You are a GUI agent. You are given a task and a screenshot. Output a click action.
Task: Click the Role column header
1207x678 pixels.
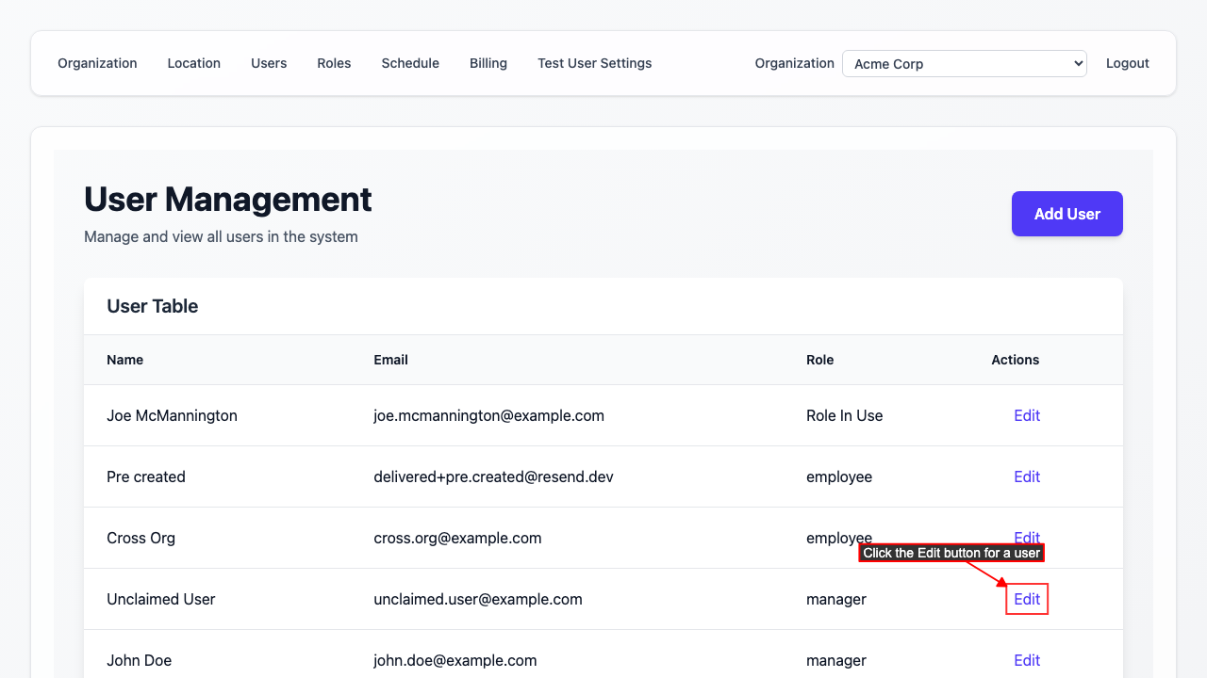click(819, 360)
